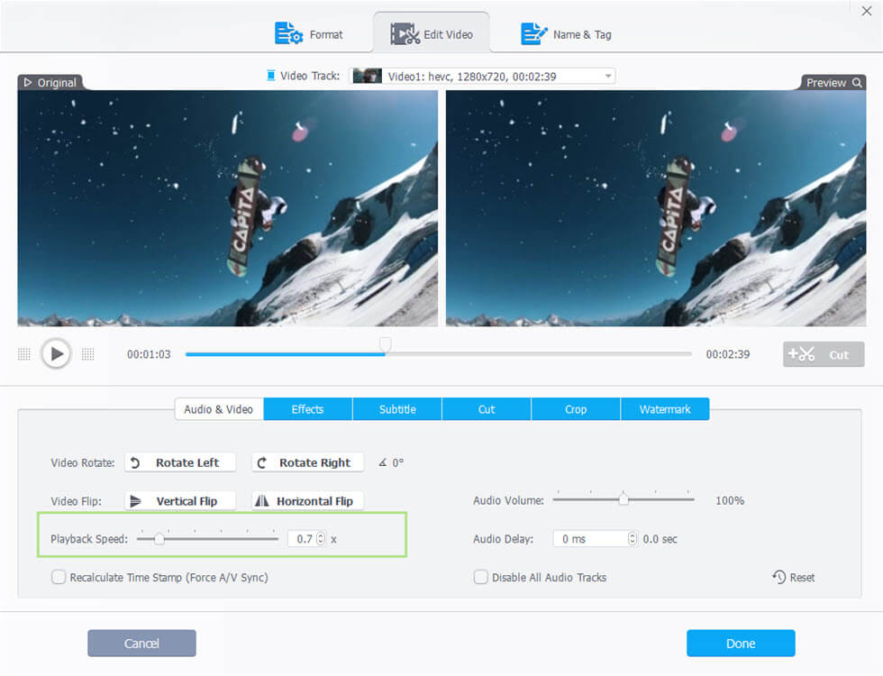Click the Name & Tag pencil icon
This screenshot has height=676, width=883.
[x=533, y=34]
